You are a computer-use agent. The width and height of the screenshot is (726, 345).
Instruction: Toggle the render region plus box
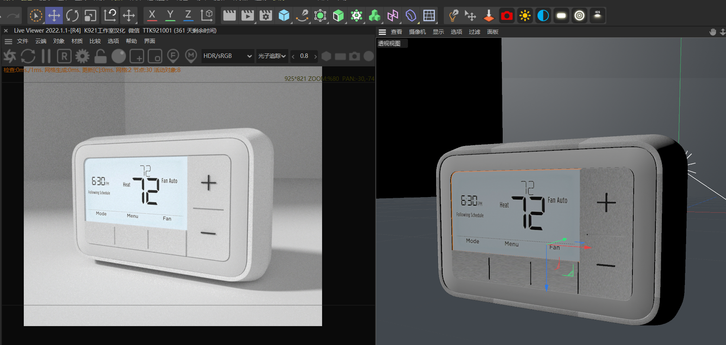coord(137,56)
